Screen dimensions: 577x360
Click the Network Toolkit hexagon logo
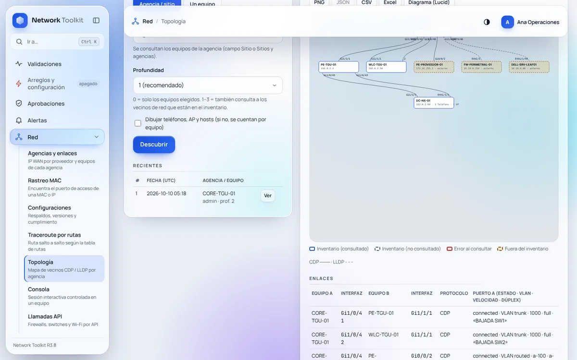[20, 20]
